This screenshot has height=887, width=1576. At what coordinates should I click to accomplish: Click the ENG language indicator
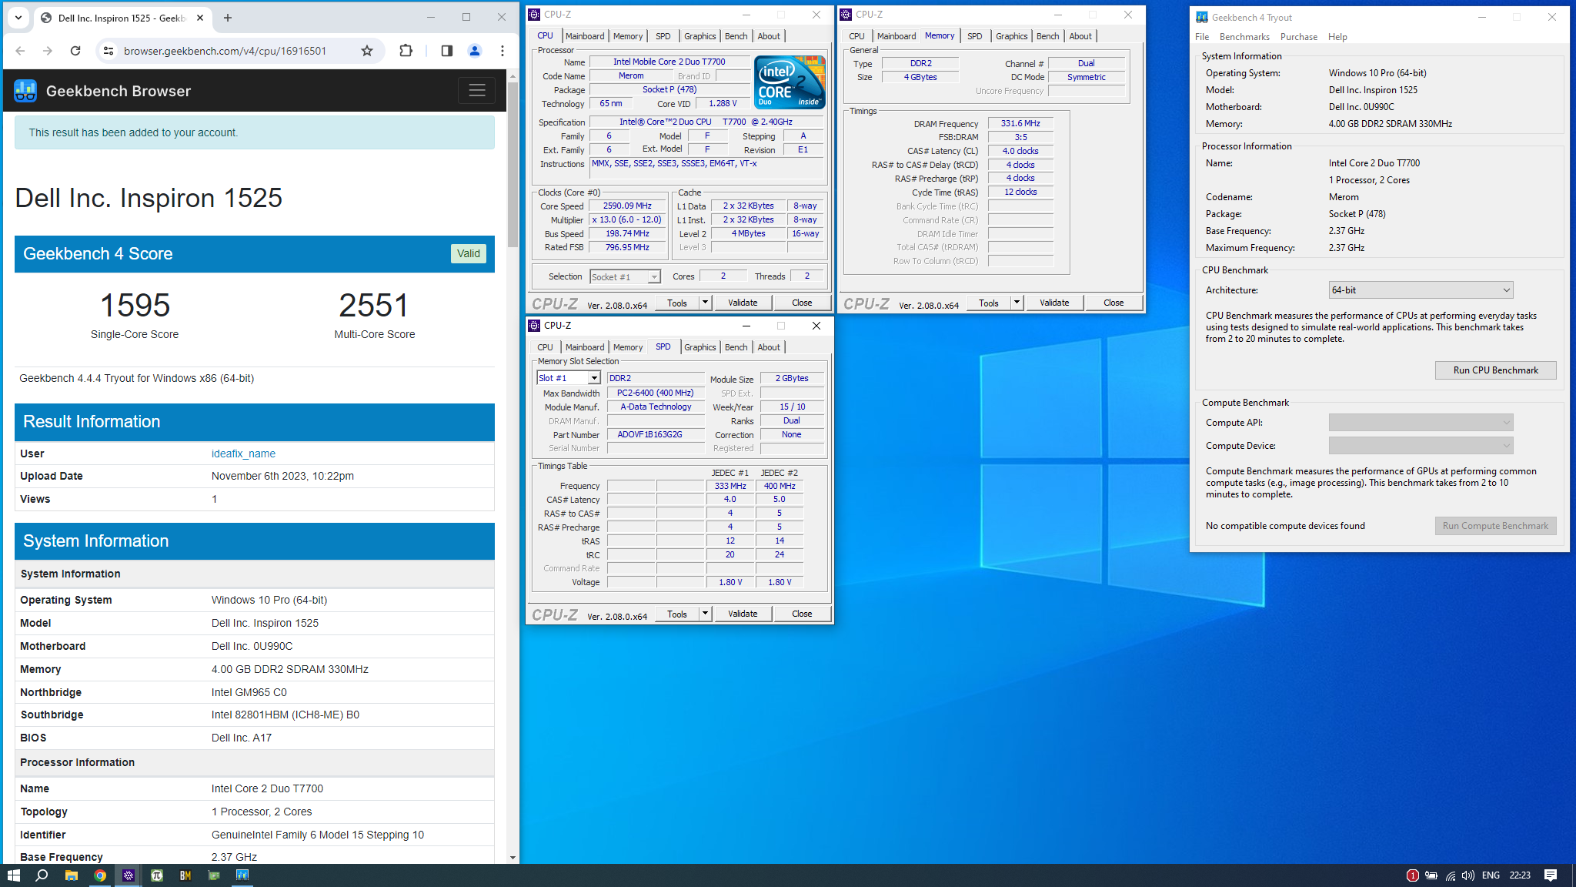(1491, 875)
